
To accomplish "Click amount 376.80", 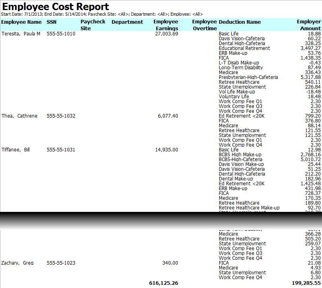I will tap(313, 121).
